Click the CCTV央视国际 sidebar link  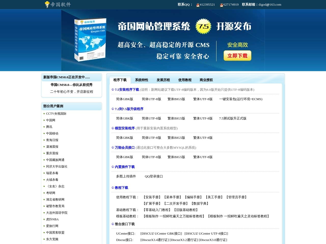point(56,114)
